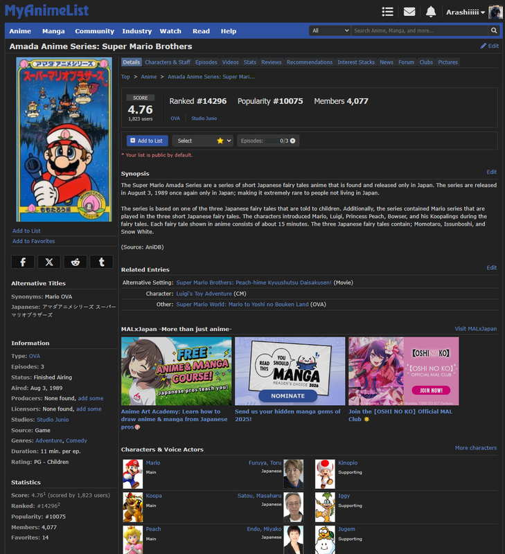Click the episodes watched input field
This screenshot has width=505, height=554.
coord(272,141)
